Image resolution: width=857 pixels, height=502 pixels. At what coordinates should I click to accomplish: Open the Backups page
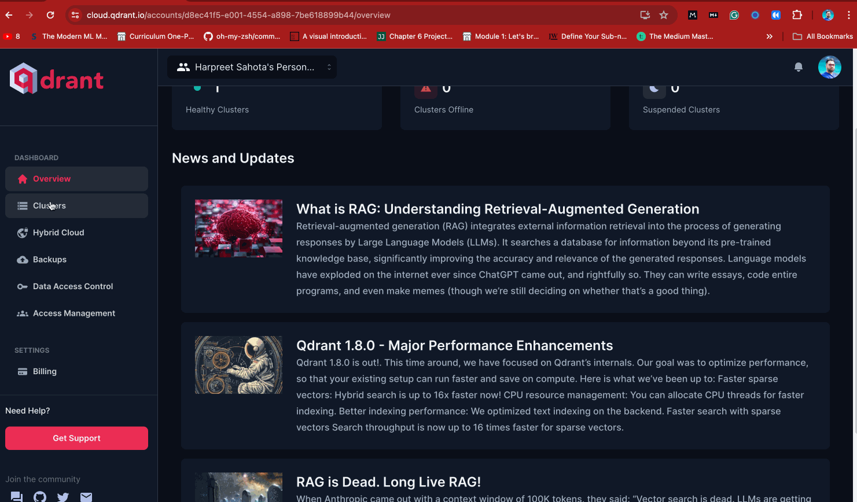click(76, 260)
